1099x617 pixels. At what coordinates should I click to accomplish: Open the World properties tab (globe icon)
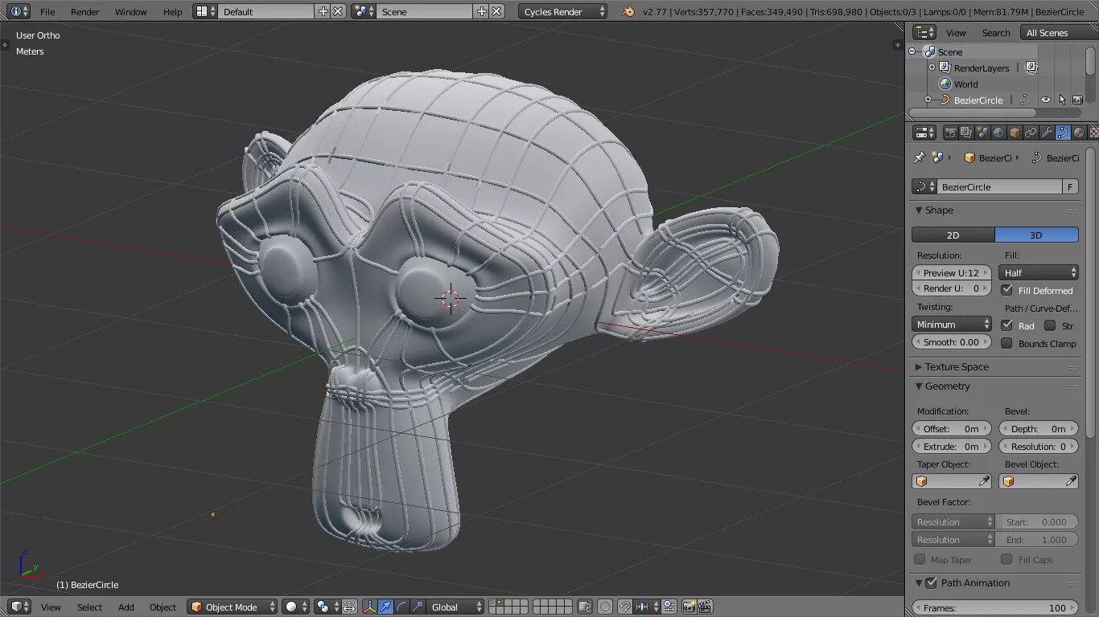[998, 133]
